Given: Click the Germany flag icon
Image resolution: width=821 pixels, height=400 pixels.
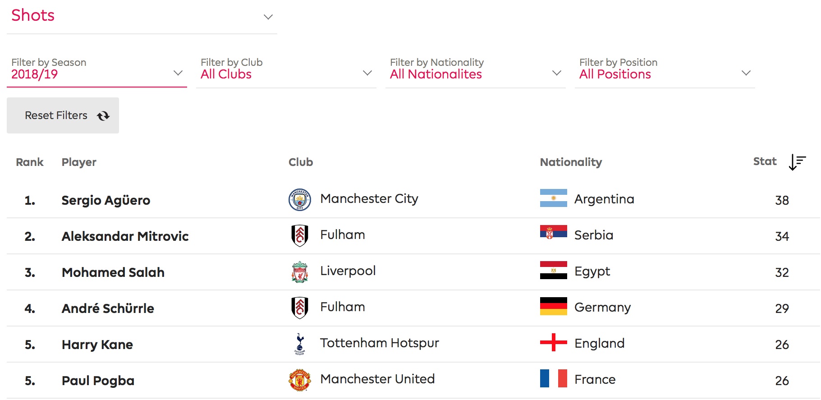Looking at the screenshot, I should (x=553, y=306).
